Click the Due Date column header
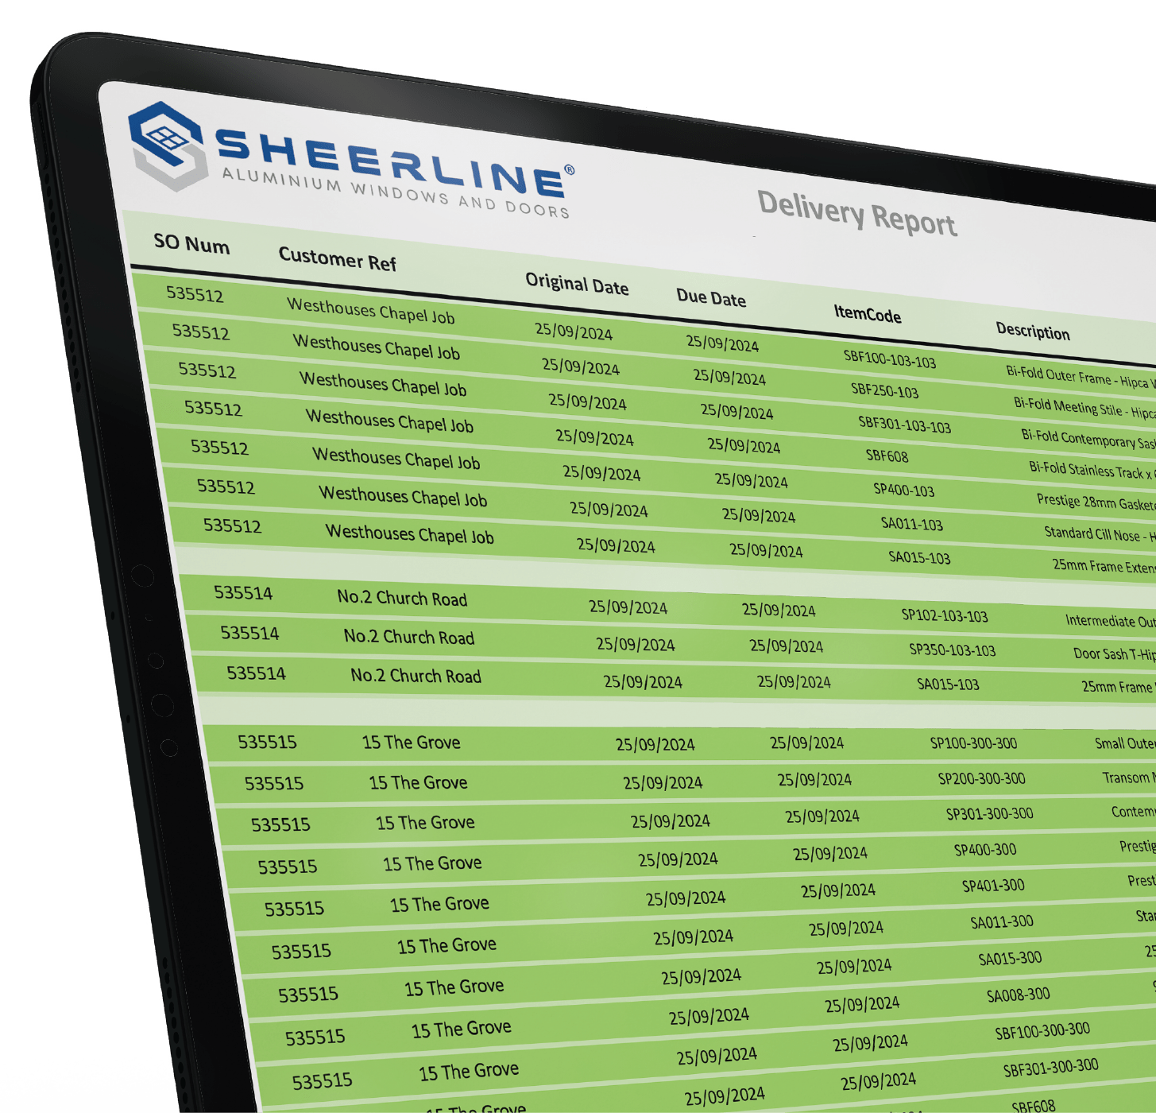The width and height of the screenshot is (1156, 1113). coord(711,298)
